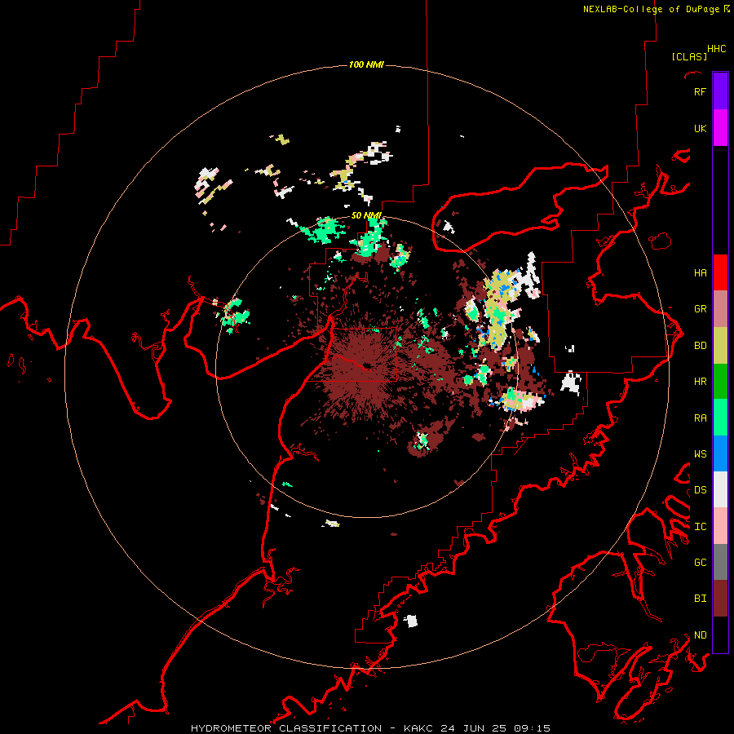Select the BI brown legend swatch
Viewport: 734px width, 734px height.
[x=720, y=599]
